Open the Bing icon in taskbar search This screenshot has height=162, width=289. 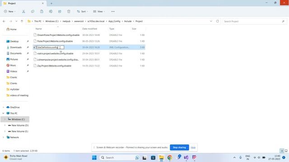137,157
